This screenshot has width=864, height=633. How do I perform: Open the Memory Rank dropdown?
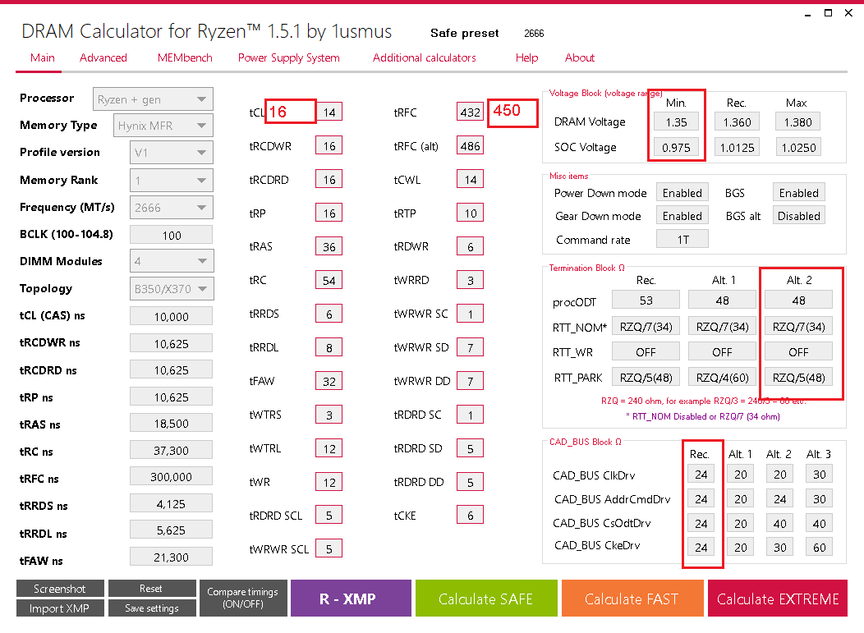[172, 180]
